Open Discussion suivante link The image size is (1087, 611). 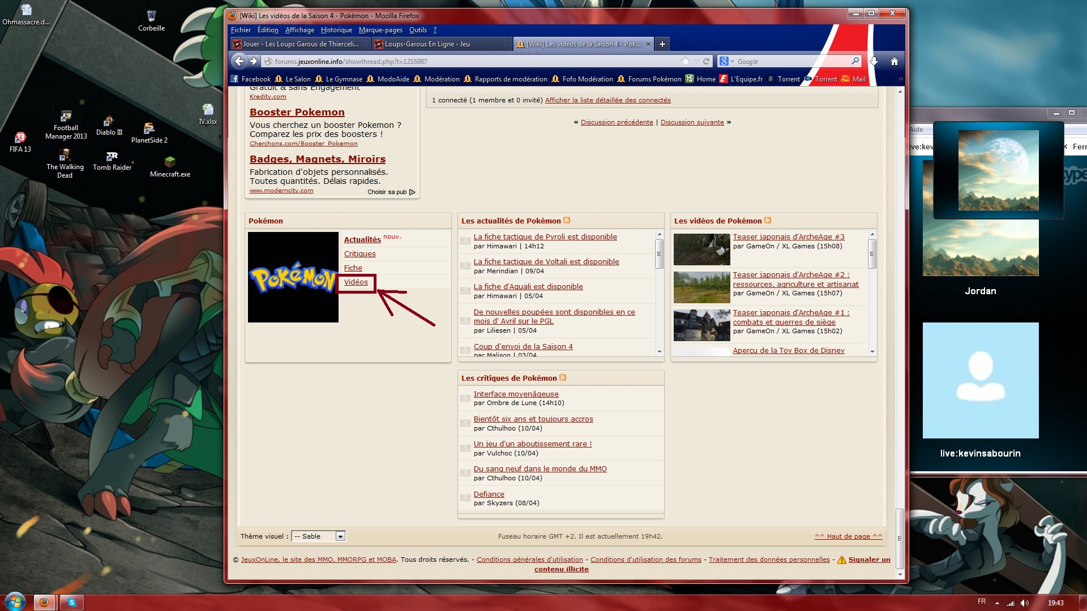tap(692, 122)
